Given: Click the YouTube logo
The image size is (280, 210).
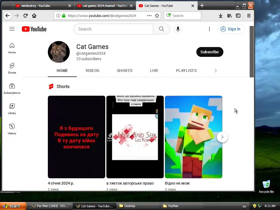Looking at the screenshot, I should point(34,29).
